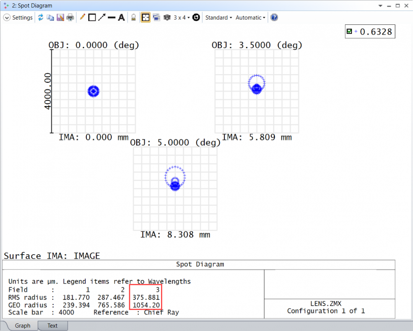Screen dimensions: 413x331
Task: Open the Automatic scaling dropdown
Action: 250,17
